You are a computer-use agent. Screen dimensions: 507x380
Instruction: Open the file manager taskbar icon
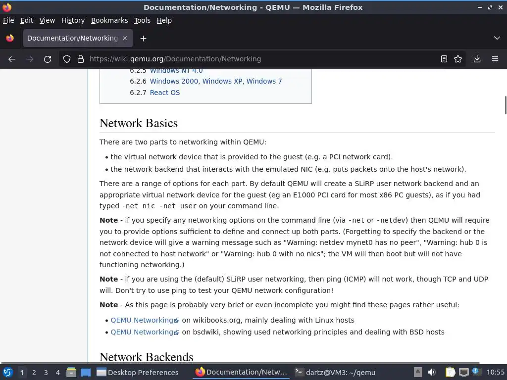(x=71, y=372)
